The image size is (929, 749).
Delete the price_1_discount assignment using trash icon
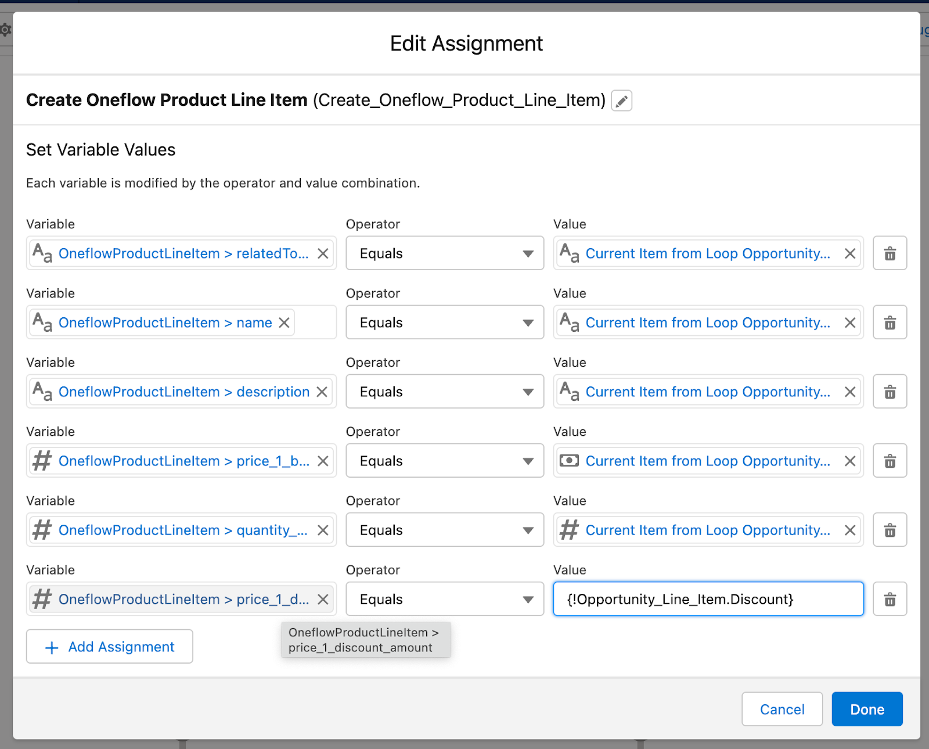pyautogui.click(x=890, y=599)
